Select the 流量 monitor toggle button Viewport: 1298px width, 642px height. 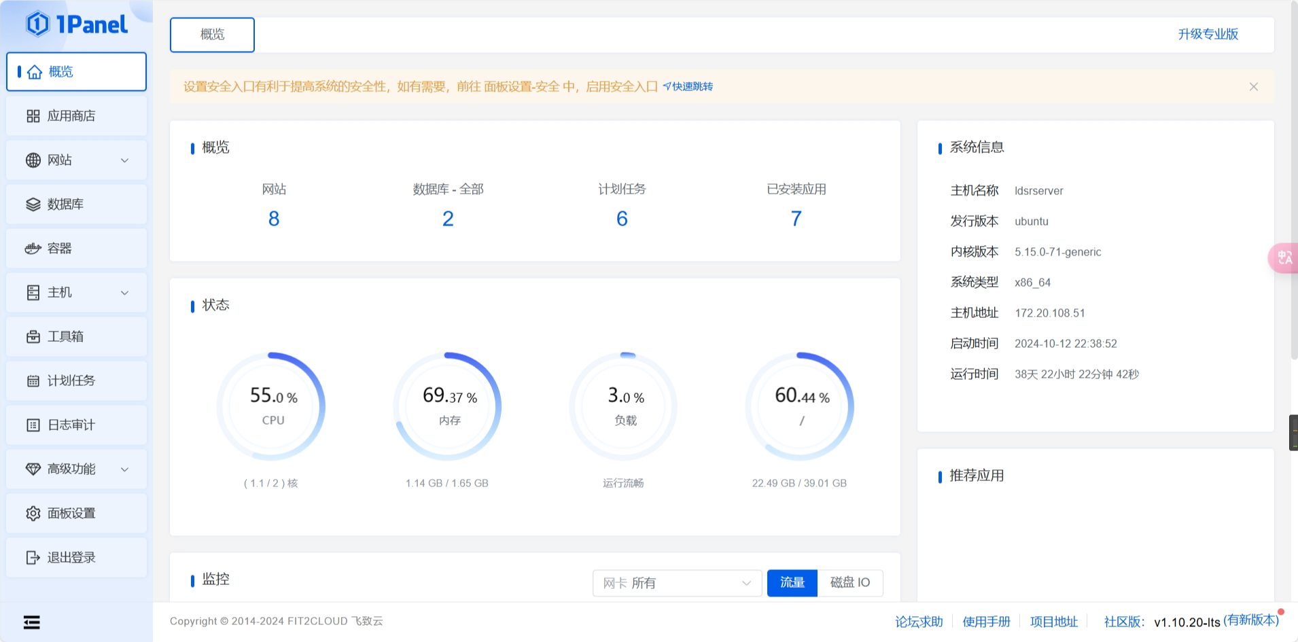pos(792,583)
